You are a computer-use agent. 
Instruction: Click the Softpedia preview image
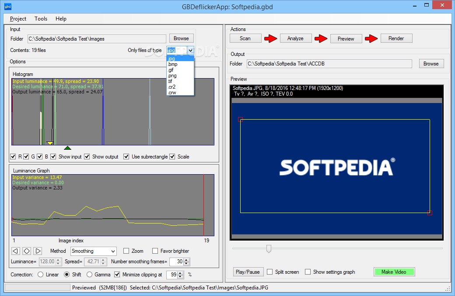pyautogui.click(x=336, y=169)
